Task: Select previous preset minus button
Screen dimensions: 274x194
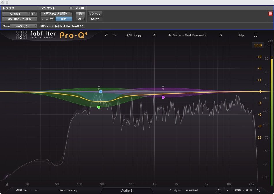Action: [x=42, y=19]
